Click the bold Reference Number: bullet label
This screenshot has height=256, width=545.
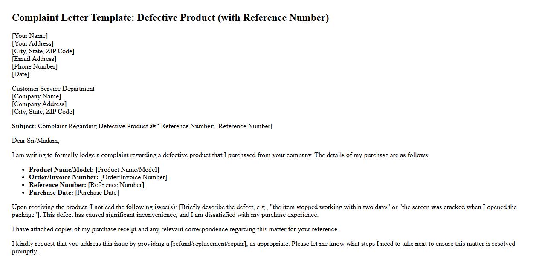point(58,185)
